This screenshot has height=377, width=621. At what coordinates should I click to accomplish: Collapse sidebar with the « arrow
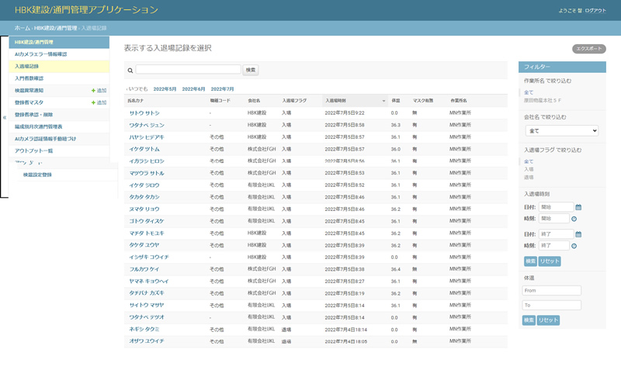[5, 118]
